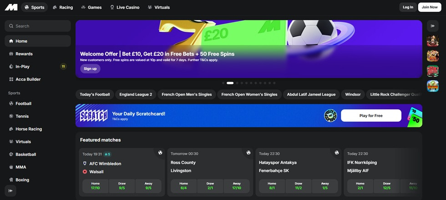This screenshot has height=200, width=446.
Task: Collapse the right games panel
Action: coord(433,26)
